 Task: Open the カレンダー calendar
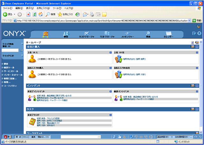[x=169, y=34]
